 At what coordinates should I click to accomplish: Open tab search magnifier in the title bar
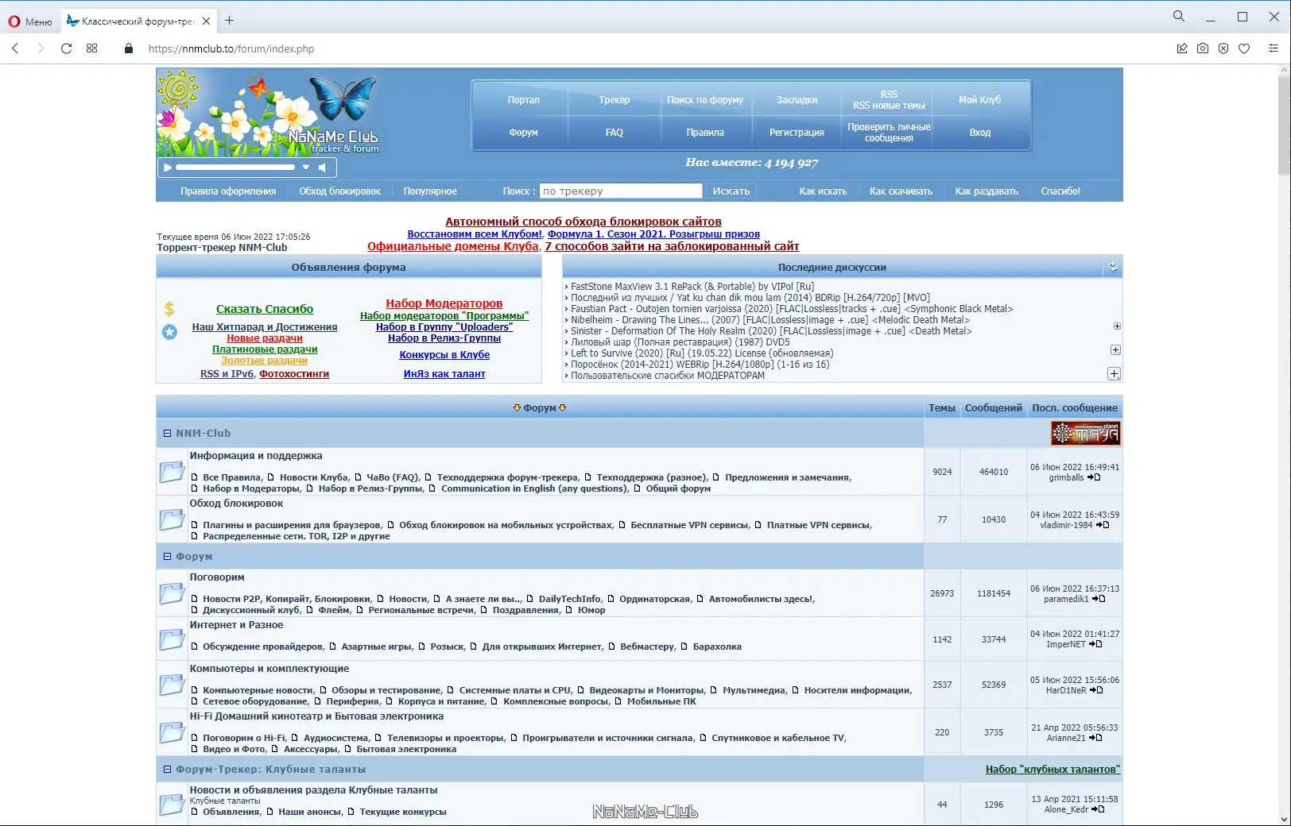point(1179,16)
